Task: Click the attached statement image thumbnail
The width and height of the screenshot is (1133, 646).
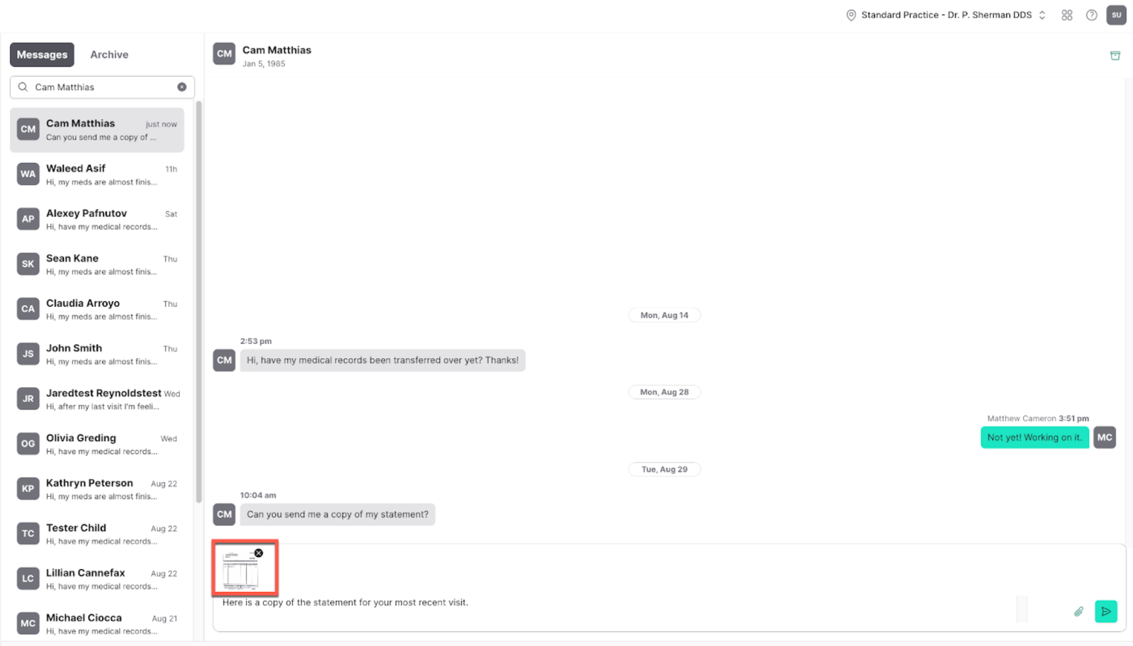Action: tap(239, 571)
